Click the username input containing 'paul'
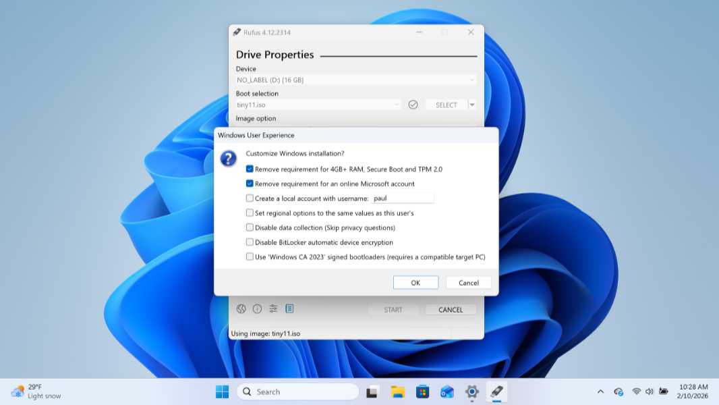This screenshot has height=405, width=719. 403,198
